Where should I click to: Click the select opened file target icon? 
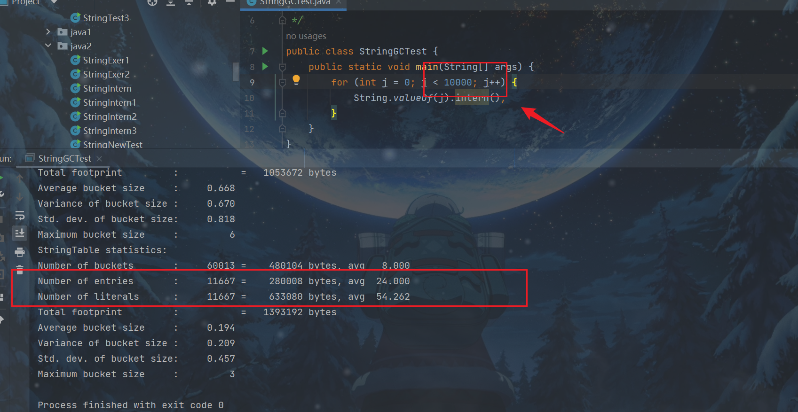tap(152, 2)
